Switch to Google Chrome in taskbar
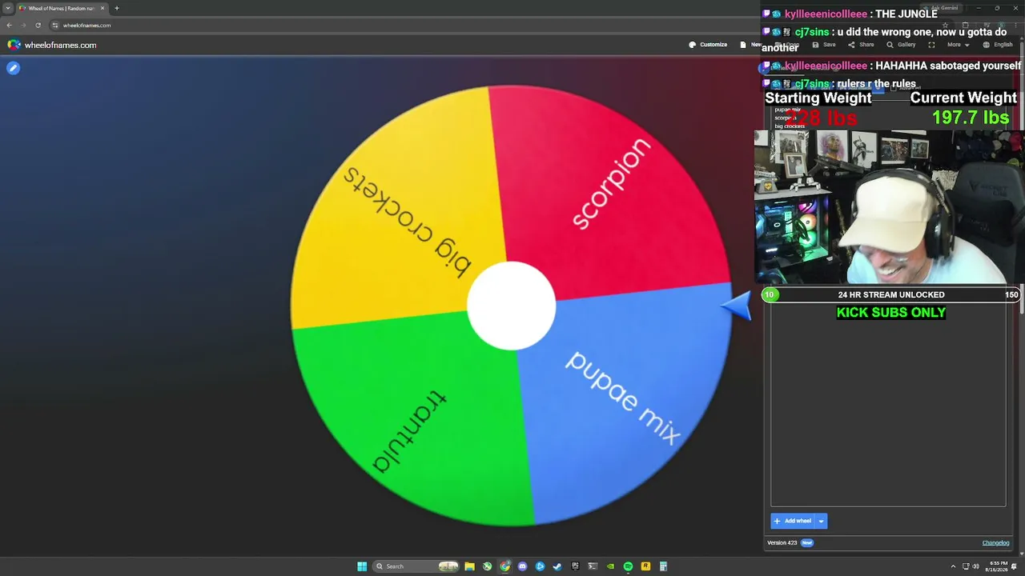 tap(504, 566)
